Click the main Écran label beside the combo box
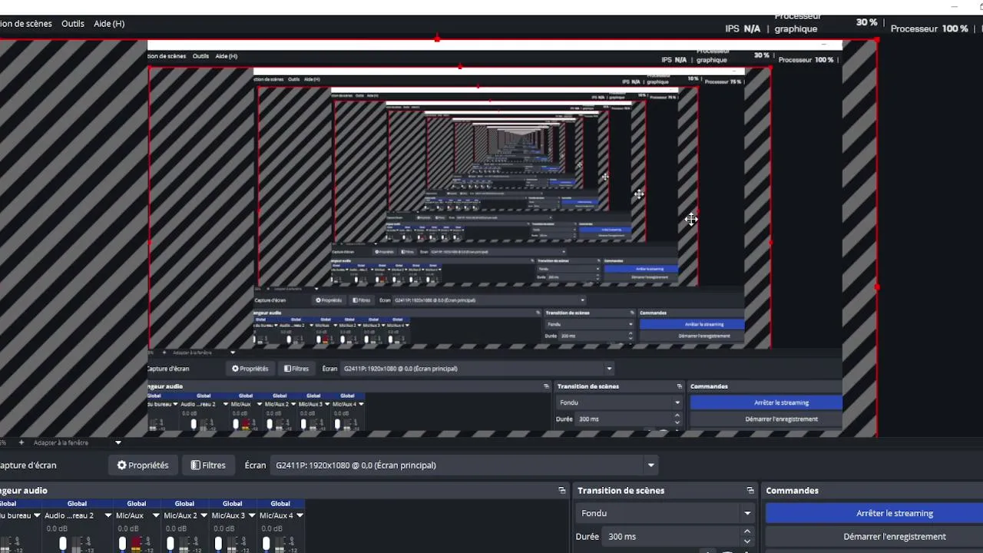The width and height of the screenshot is (983, 553). [x=255, y=465]
